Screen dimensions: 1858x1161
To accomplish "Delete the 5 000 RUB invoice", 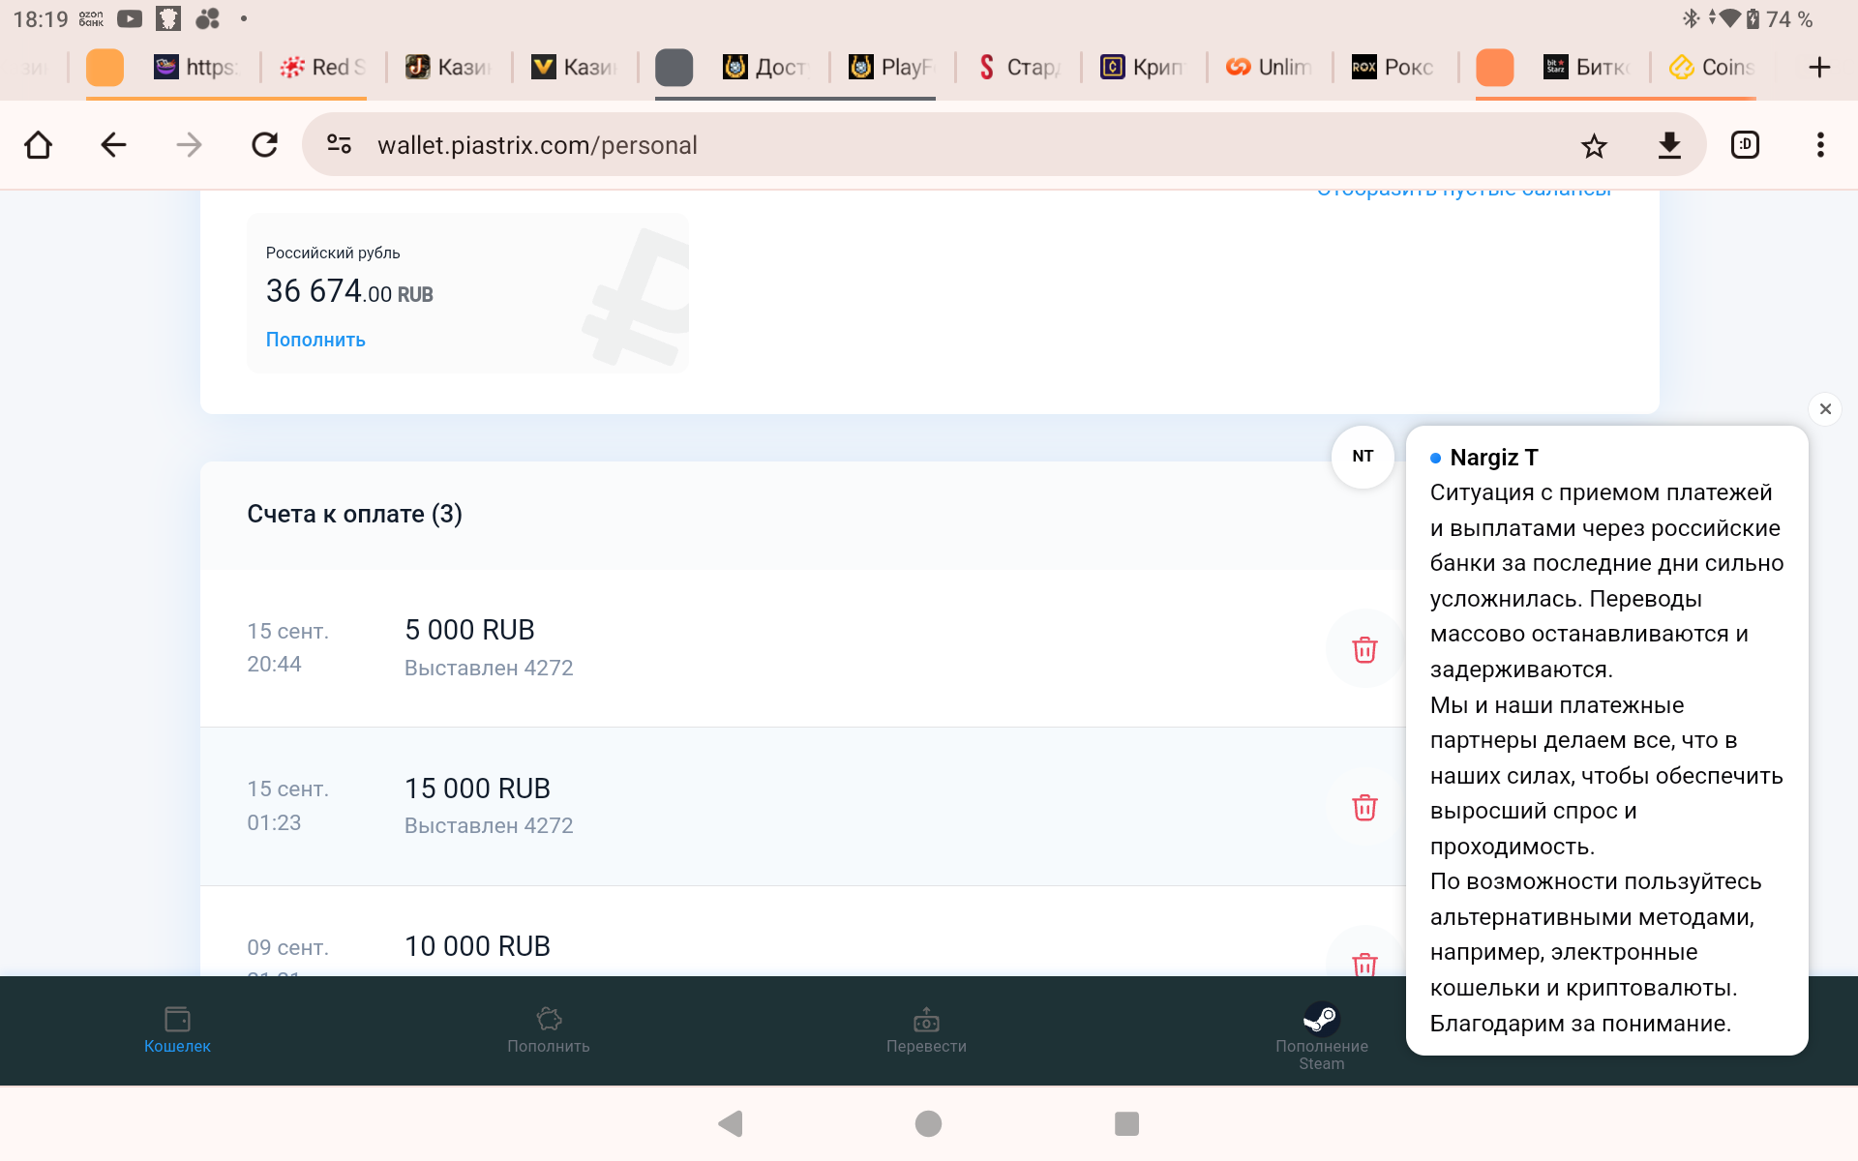I will pyautogui.click(x=1364, y=649).
